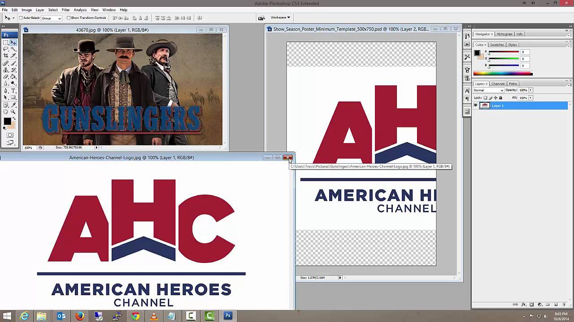This screenshot has width=574, height=322.
Task: Toggle lock transparent pixels
Action: point(485,97)
